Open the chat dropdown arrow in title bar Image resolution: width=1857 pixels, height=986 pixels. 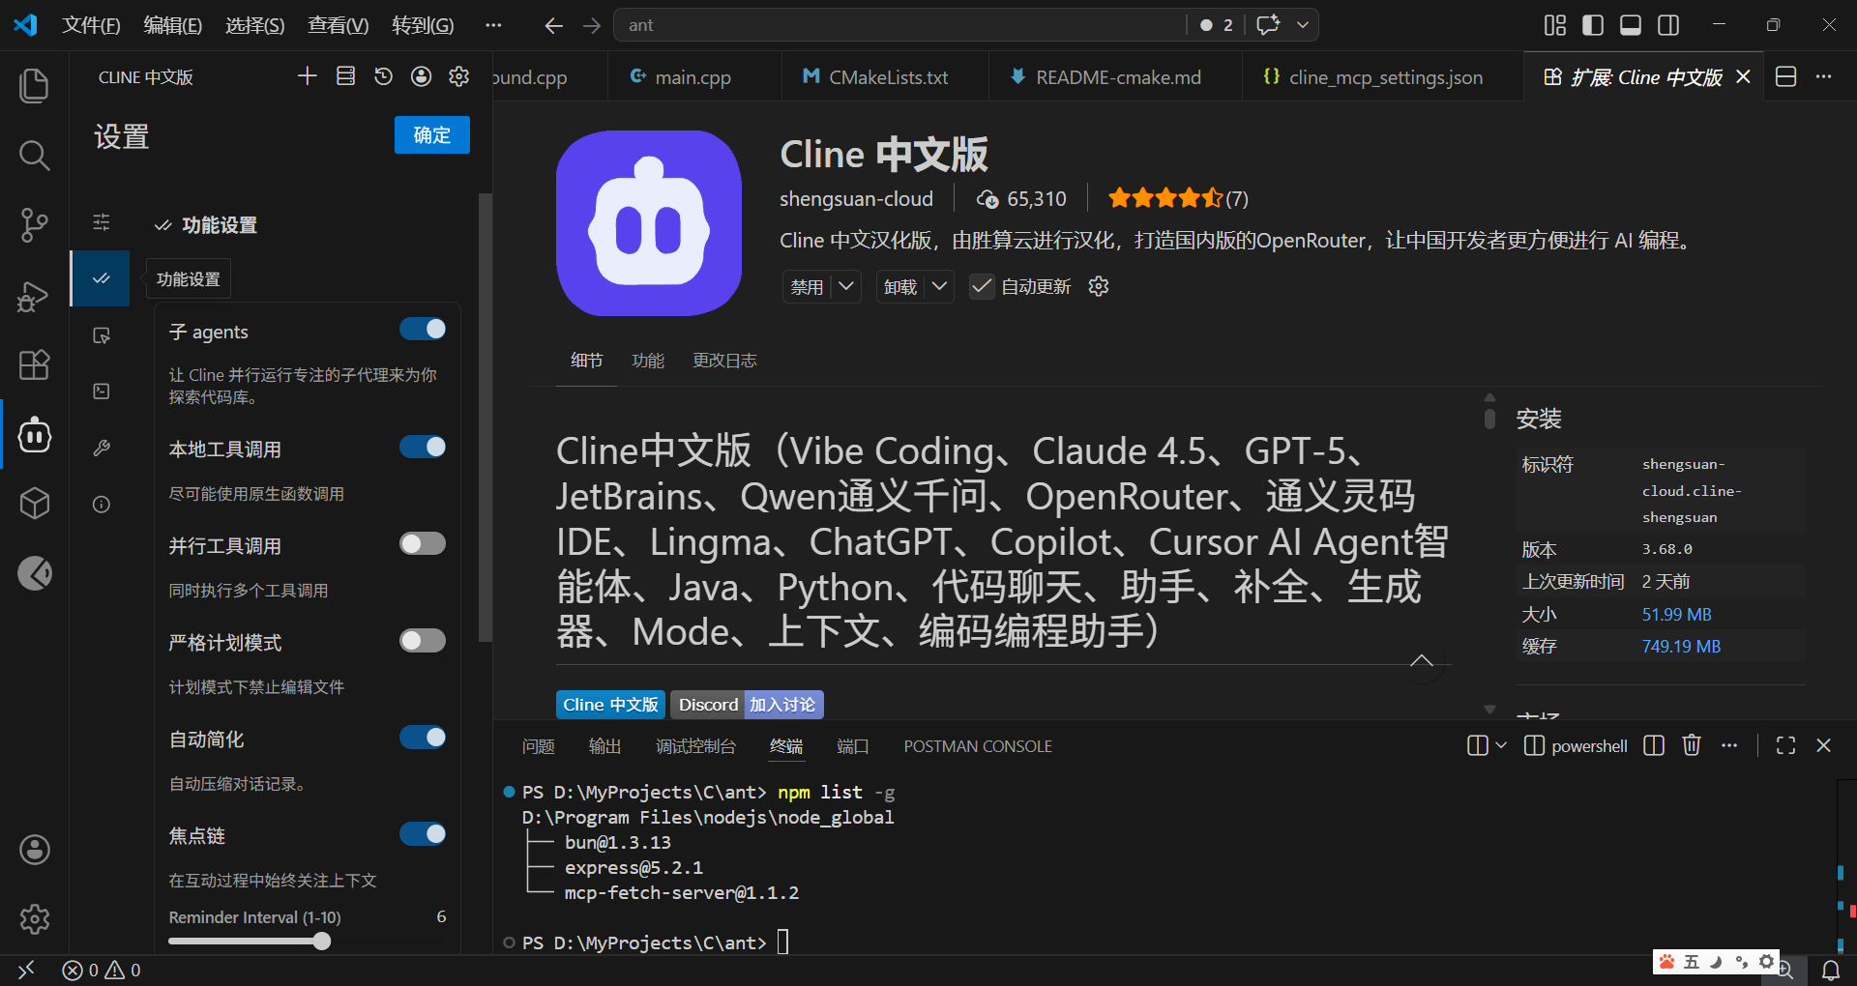click(1303, 25)
